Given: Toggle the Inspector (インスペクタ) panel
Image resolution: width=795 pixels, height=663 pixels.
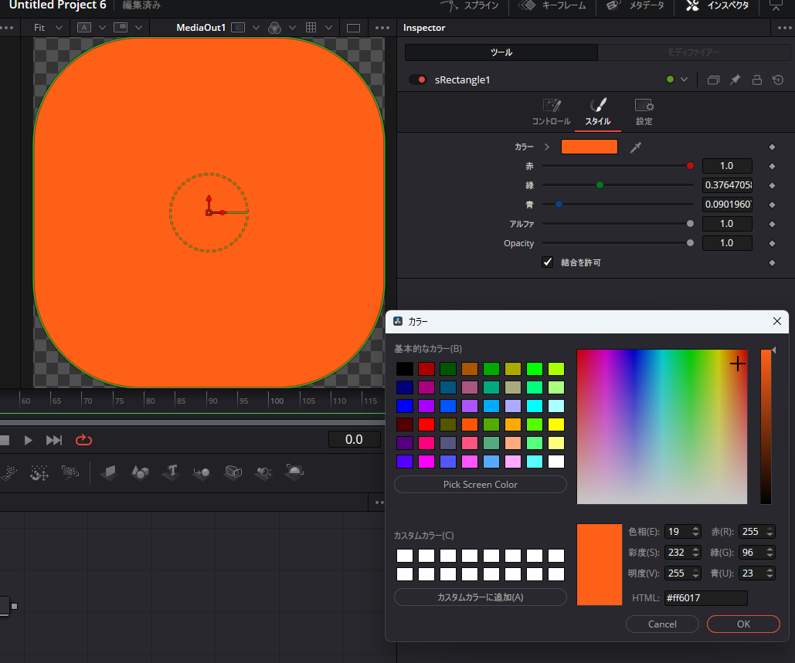Looking at the screenshot, I should pos(718,5).
